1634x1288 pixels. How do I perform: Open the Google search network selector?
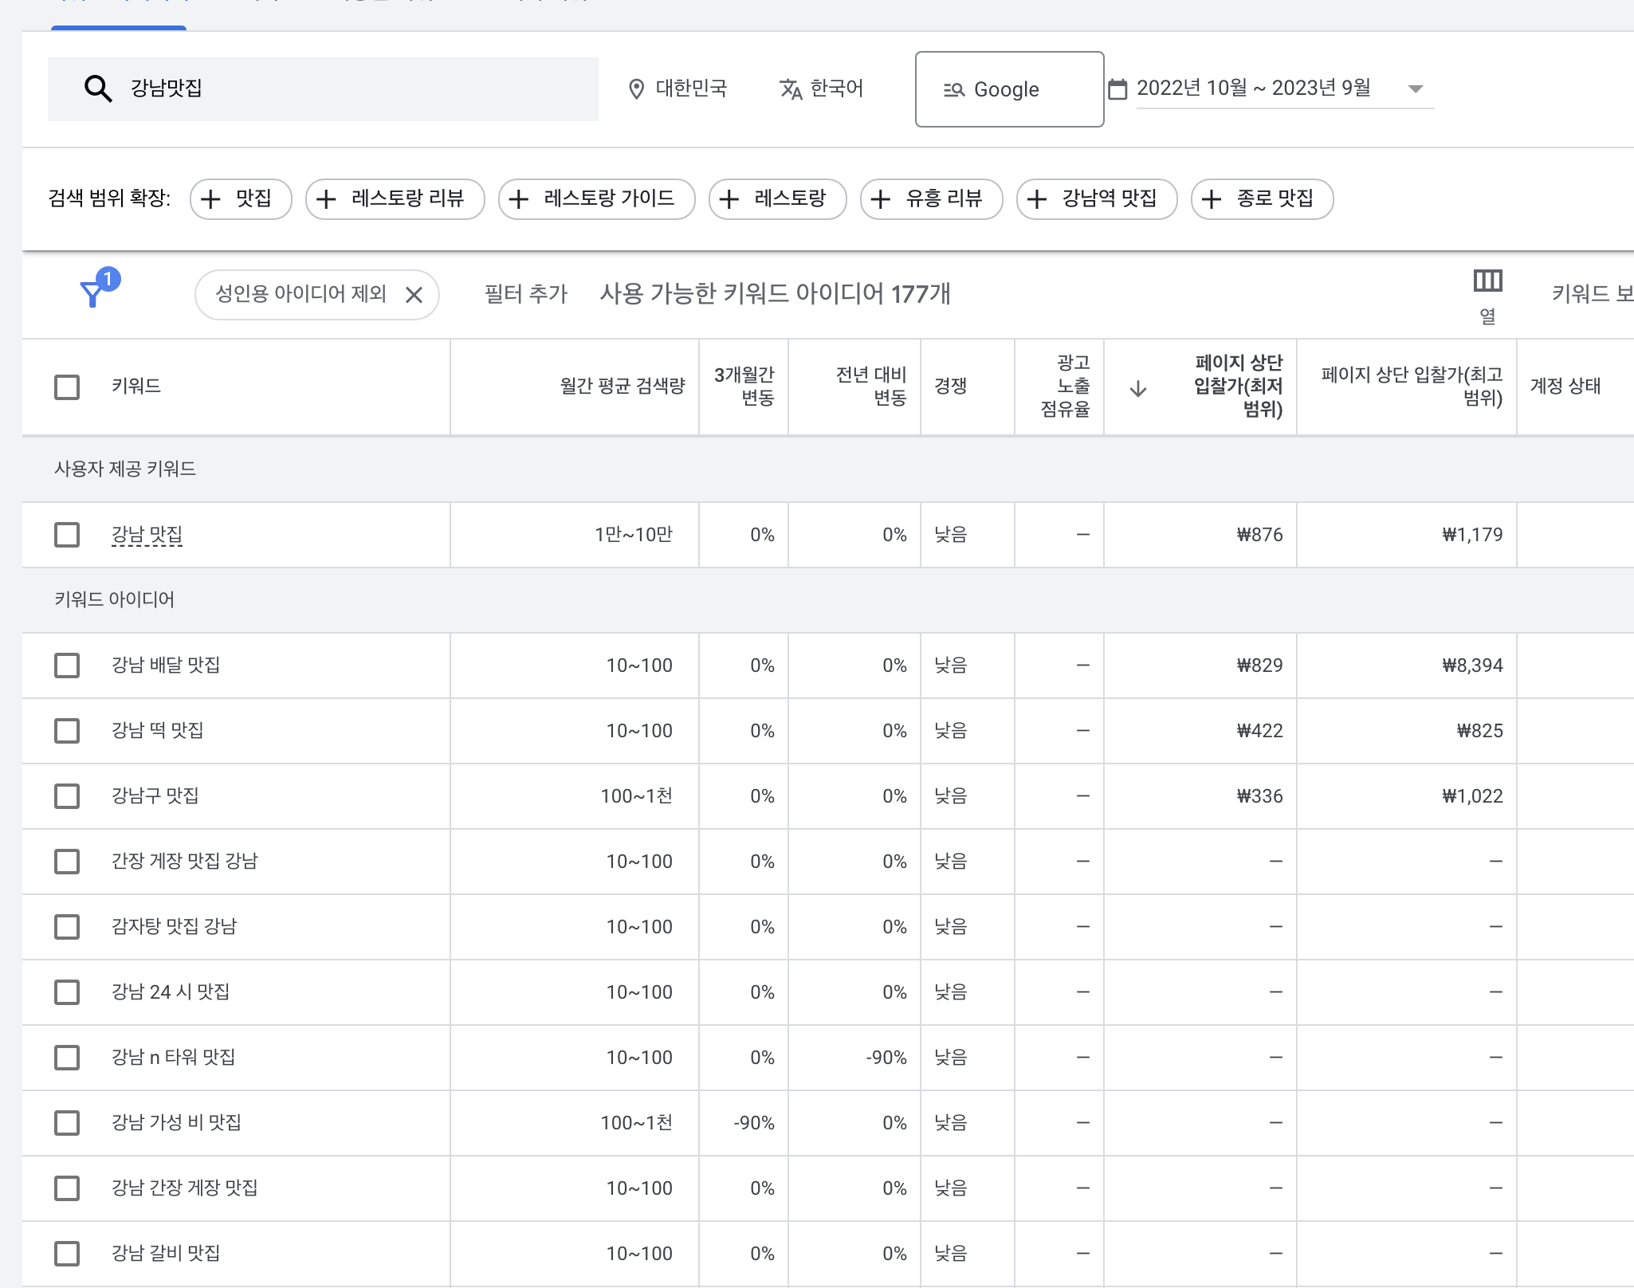(1009, 89)
